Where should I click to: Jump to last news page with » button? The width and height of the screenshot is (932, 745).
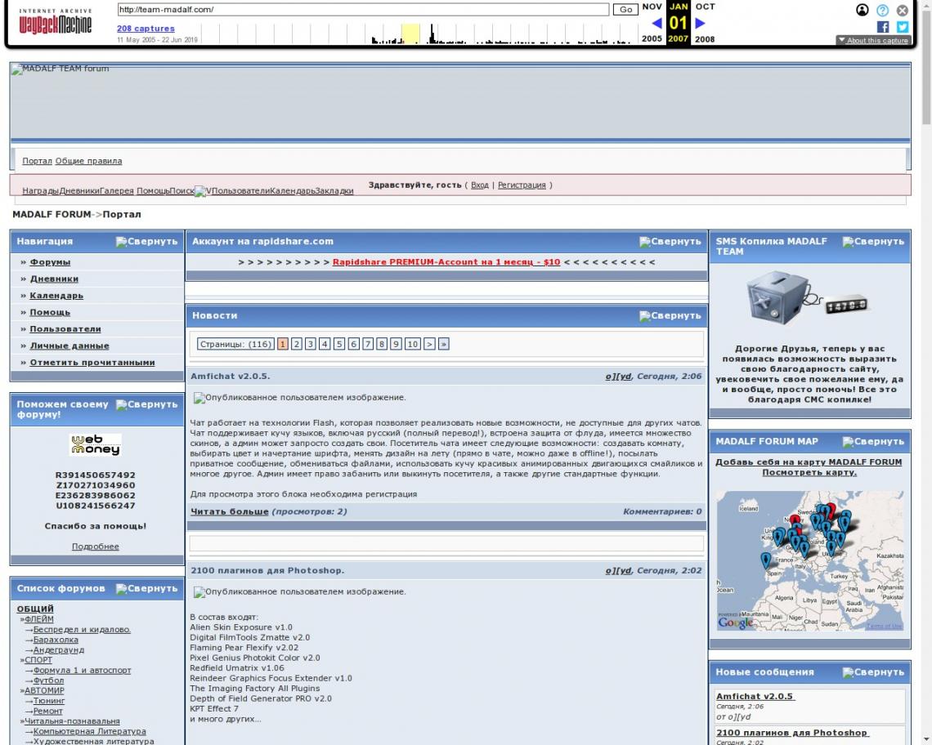[x=443, y=344]
